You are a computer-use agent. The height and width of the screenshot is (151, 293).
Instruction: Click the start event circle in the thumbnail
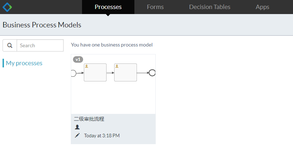[x=73, y=73]
